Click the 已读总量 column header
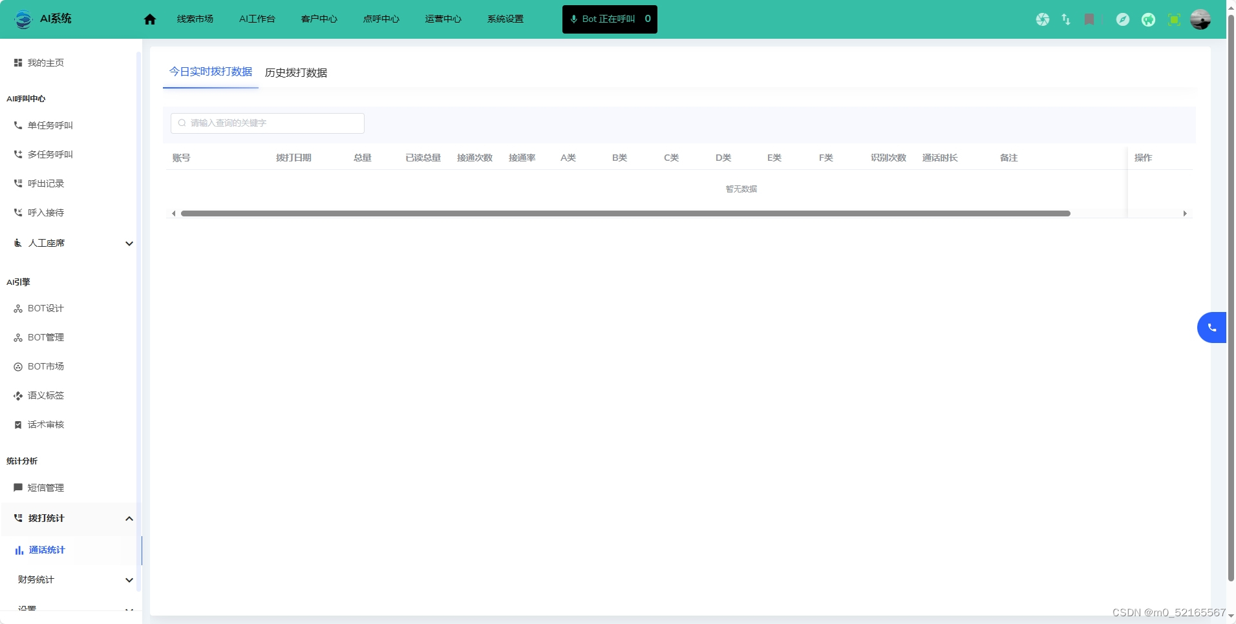The width and height of the screenshot is (1236, 624). coord(423,158)
